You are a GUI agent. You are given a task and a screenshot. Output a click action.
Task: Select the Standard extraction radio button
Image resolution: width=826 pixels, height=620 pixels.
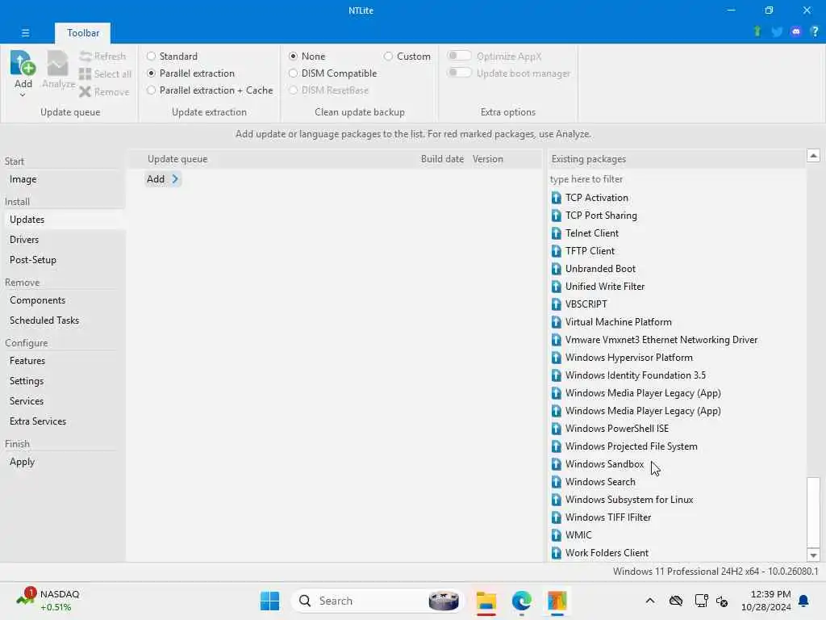[x=151, y=56]
